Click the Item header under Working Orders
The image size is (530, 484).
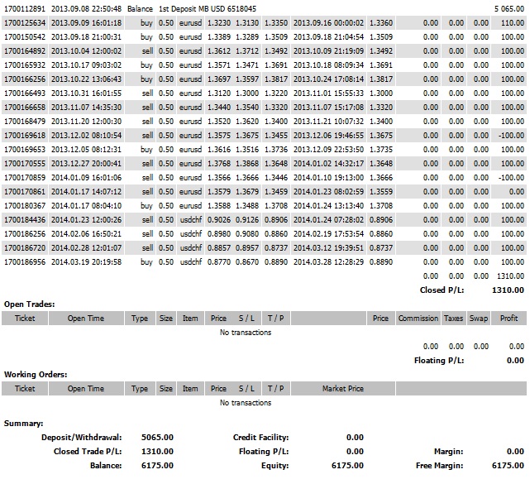click(190, 389)
